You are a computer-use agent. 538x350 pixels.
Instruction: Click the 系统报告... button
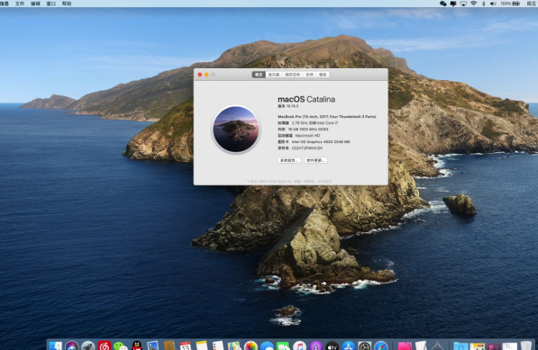coord(289,160)
